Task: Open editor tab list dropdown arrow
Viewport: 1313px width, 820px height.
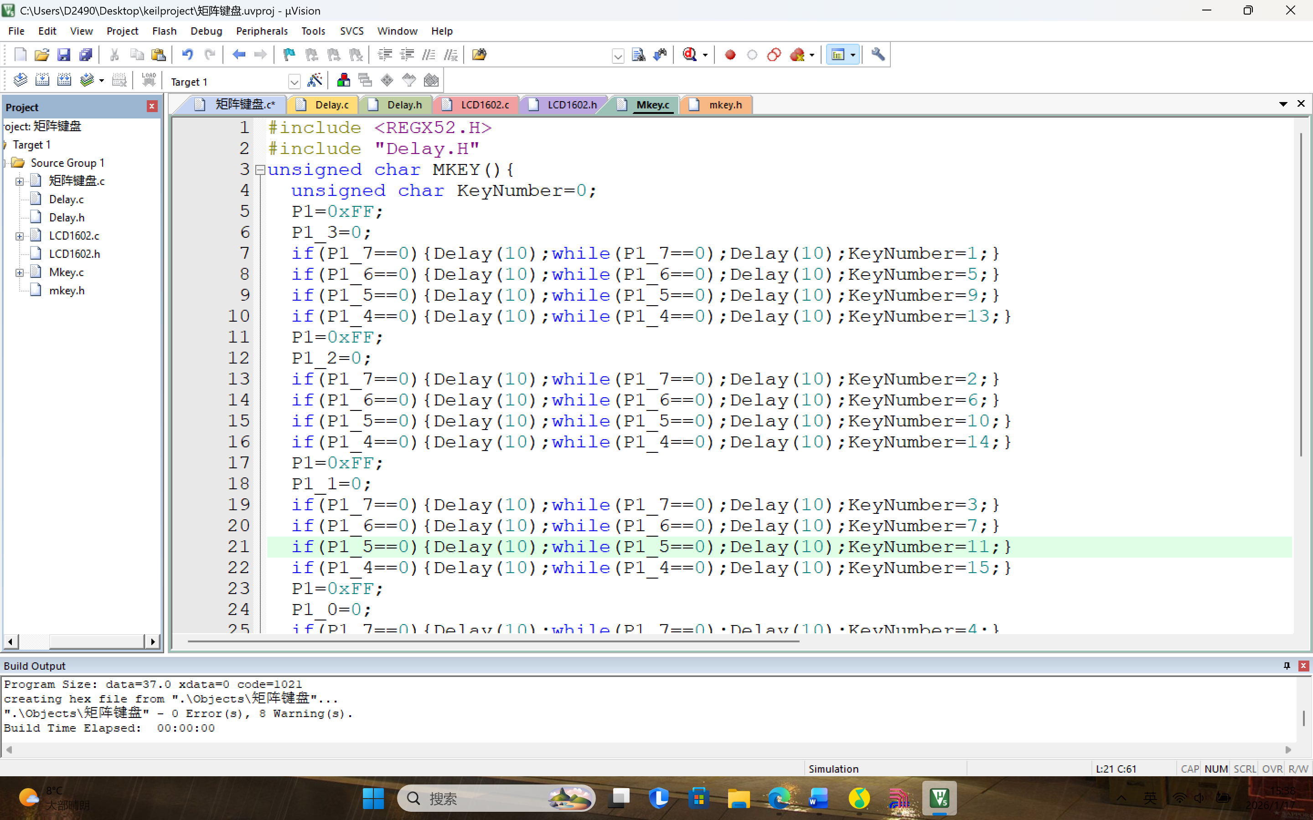Action: pyautogui.click(x=1283, y=104)
